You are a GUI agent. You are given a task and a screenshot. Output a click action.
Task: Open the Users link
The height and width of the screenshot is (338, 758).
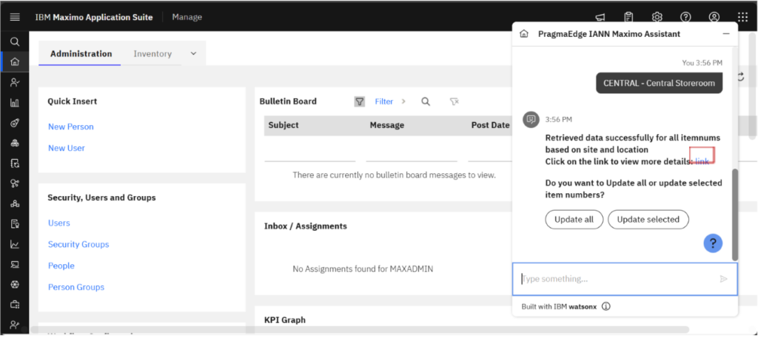(59, 223)
